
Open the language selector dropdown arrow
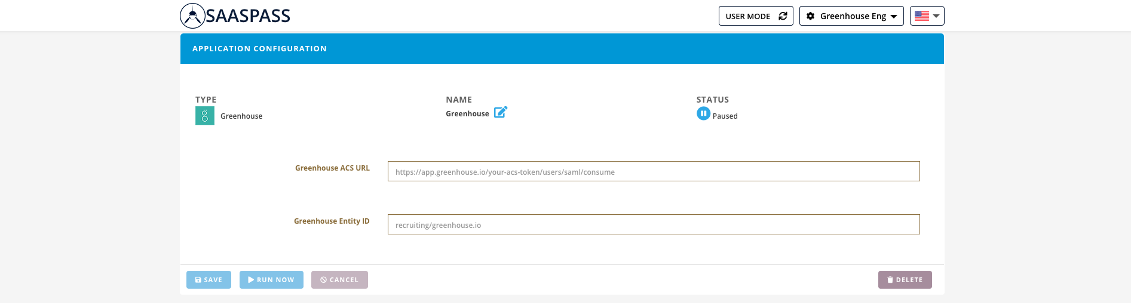[936, 16]
